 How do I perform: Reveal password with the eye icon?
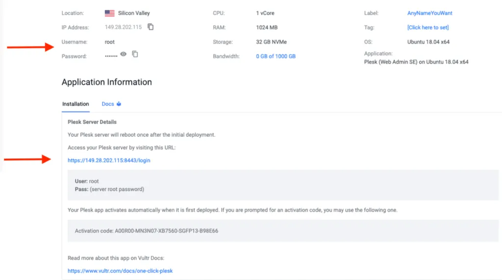[124, 54]
